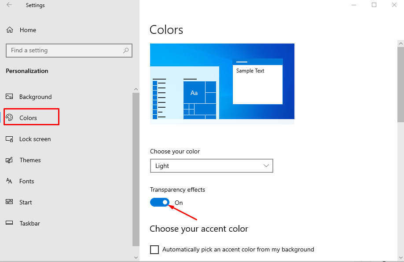The image size is (404, 262).
Task: Click the Sample Text preview window
Action: (257, 81)
